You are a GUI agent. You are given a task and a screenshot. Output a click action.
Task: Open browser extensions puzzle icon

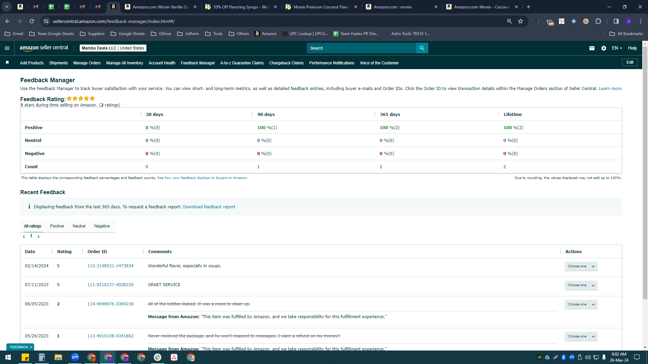[598, 21]
